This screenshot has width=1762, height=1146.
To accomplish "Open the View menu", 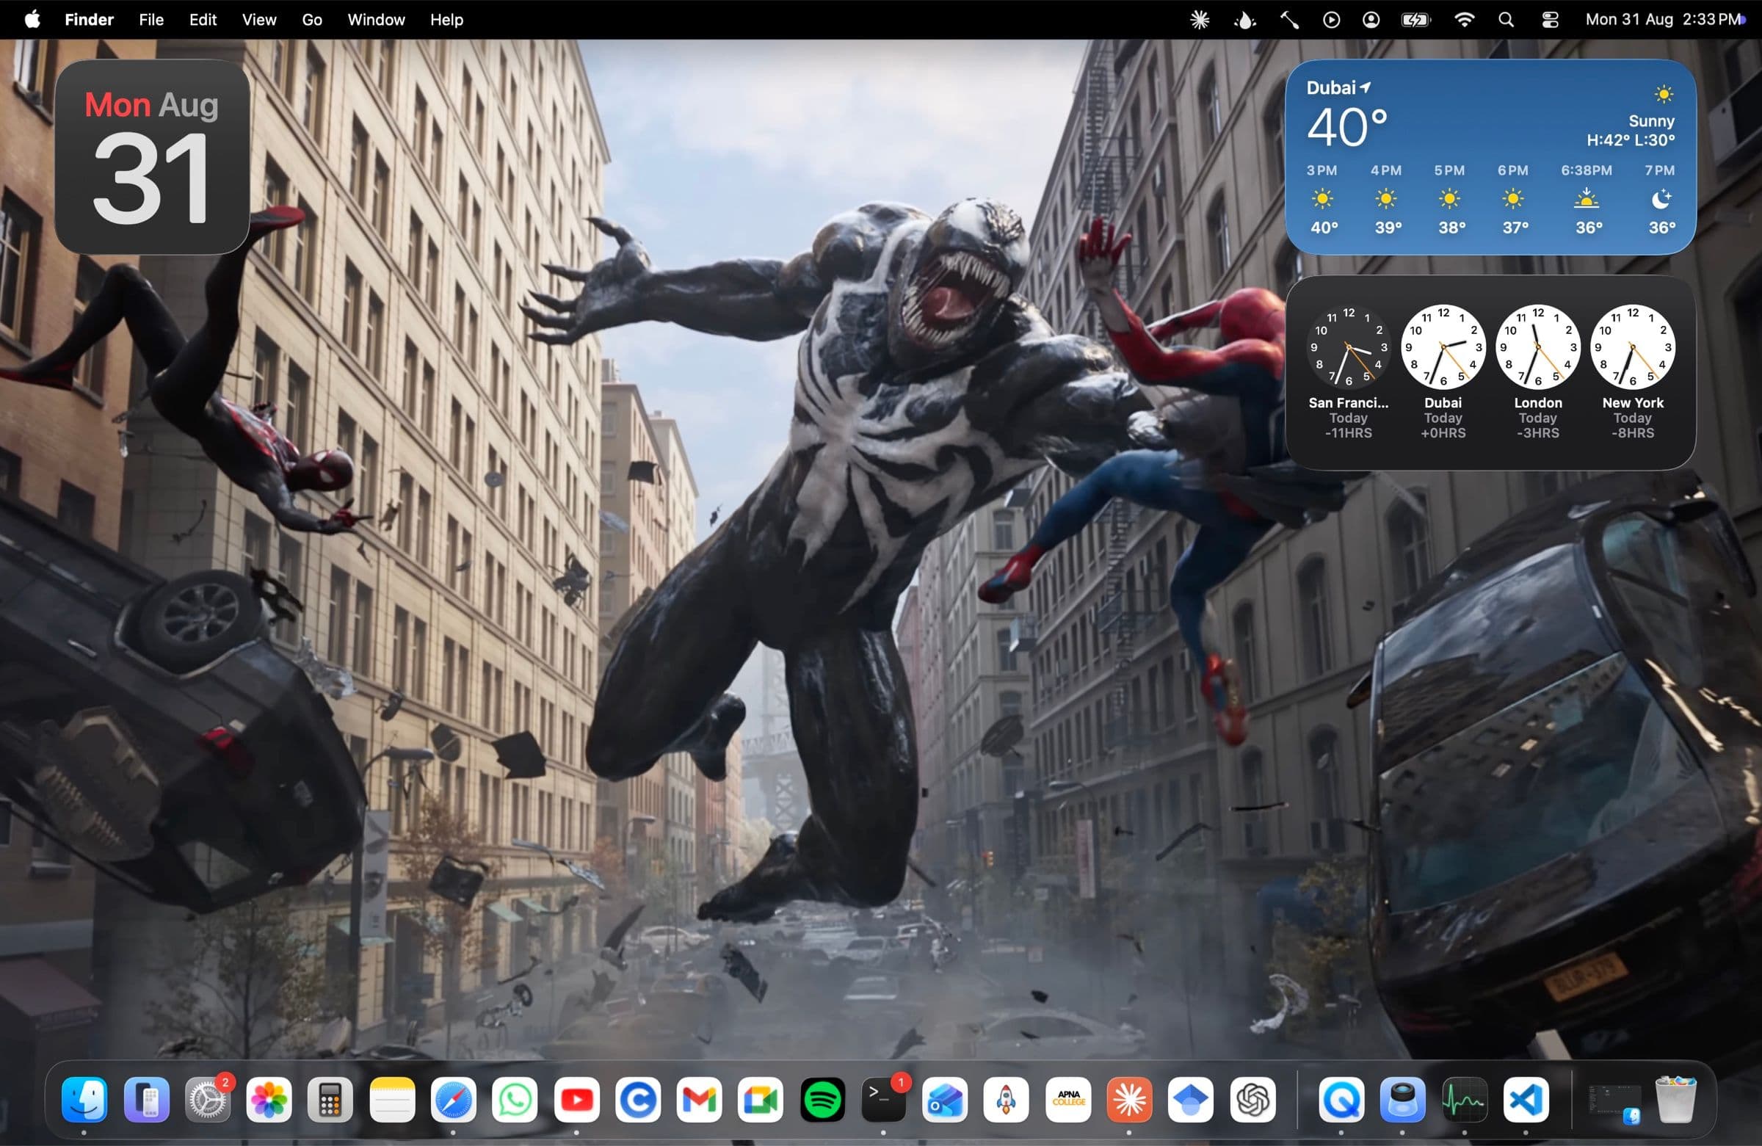I will tap(259, 19).
